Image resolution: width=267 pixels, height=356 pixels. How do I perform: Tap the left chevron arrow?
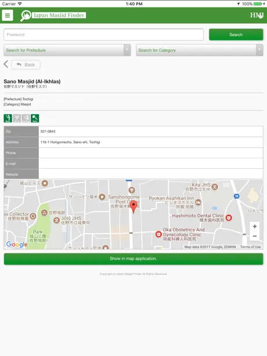(6, 64)
